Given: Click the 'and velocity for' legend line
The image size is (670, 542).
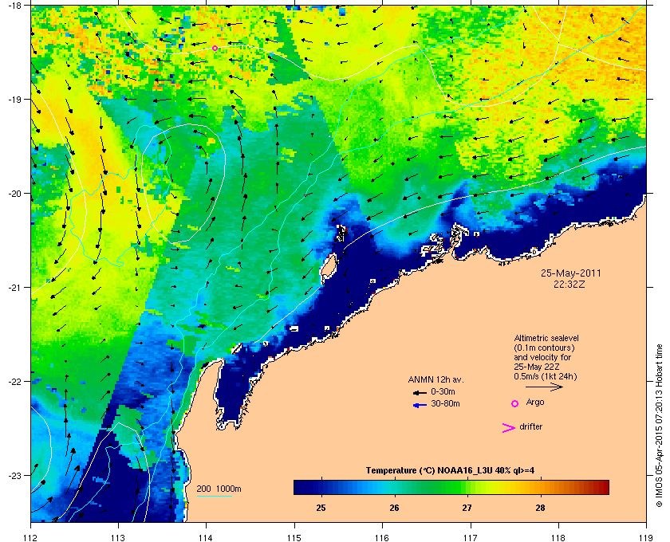Looking at the screenshot, I should pos(542,357).
